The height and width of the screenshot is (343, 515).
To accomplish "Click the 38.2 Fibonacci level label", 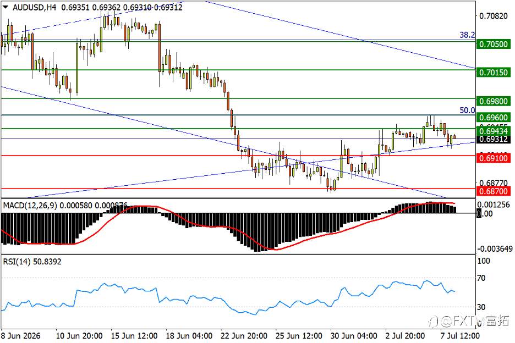I will click(467, 35).
